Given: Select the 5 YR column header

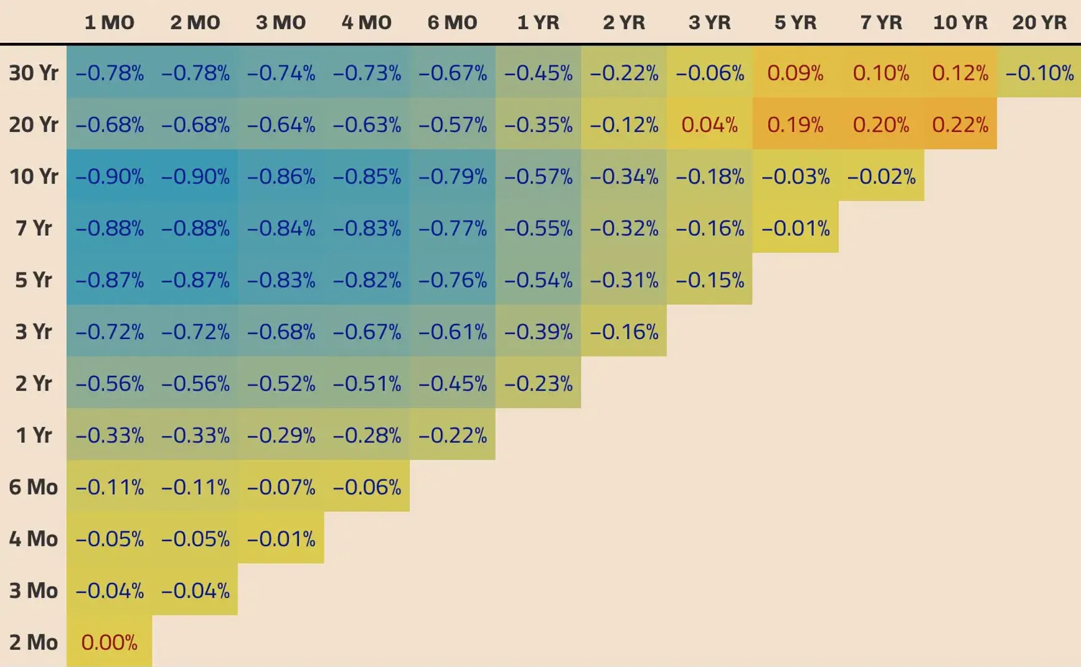Looking at the screenshot, I should 795,23.
